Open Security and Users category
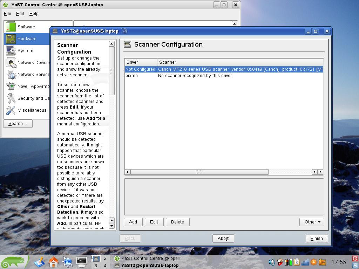This screenshot has height=269, width=359. pos(27,98)
